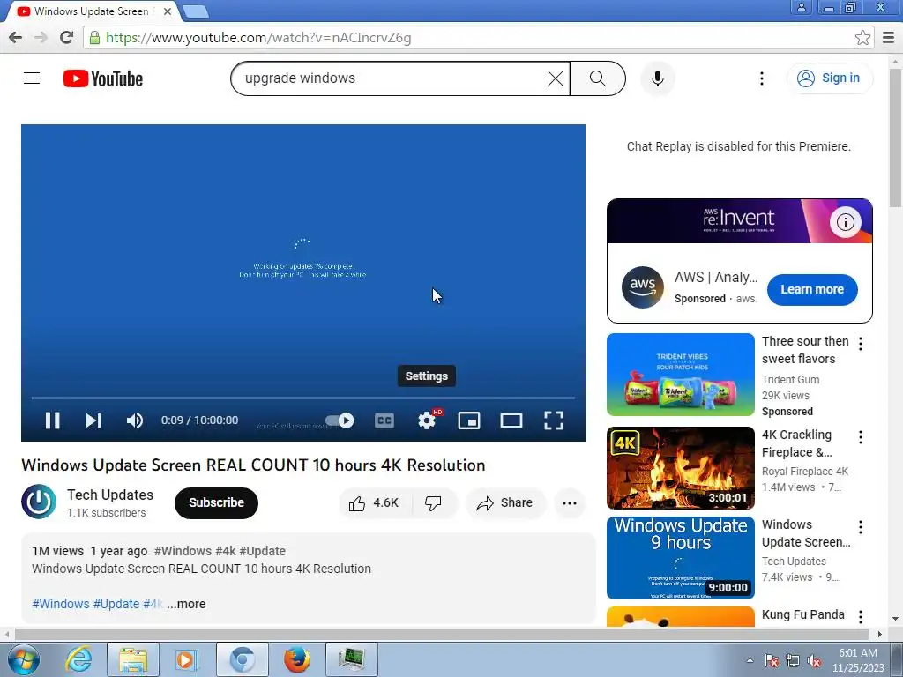This screenshot has height=677, width=903.
Task: Open Windows Media Player on taskbar
Action: click(185, 659)
